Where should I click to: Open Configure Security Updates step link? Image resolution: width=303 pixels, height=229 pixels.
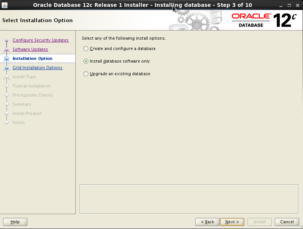tap(41, 40)
